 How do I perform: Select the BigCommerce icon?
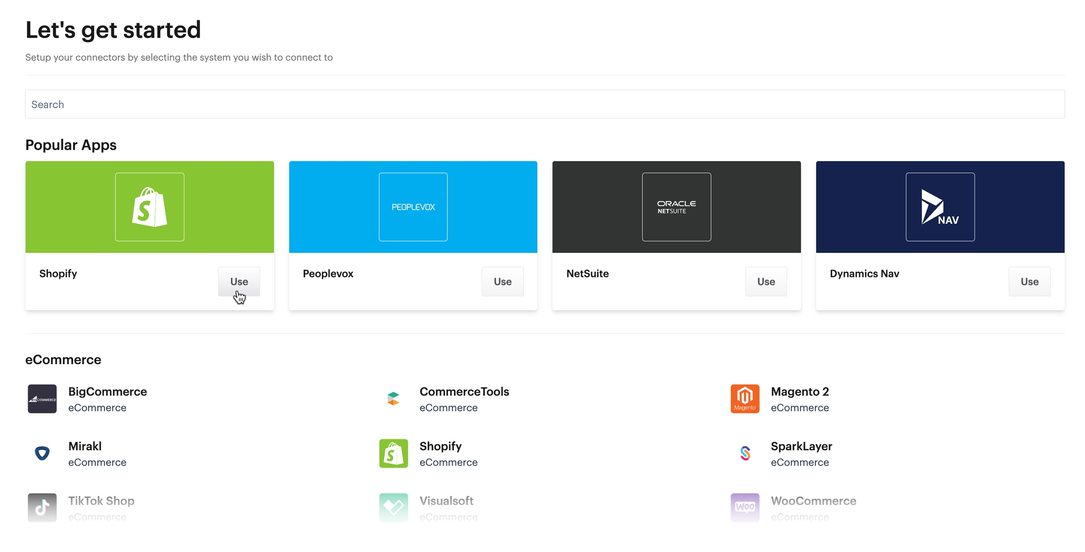pos(42,399)
